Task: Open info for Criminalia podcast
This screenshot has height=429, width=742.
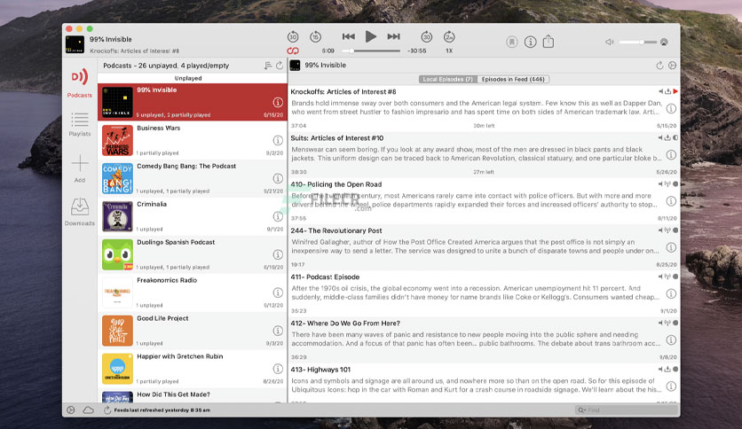Action: pyautogui.click(x=278, y=216)
